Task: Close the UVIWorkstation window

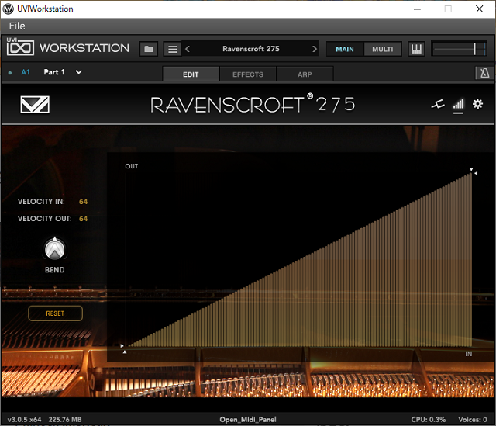Action: click(x=479, y=9)
